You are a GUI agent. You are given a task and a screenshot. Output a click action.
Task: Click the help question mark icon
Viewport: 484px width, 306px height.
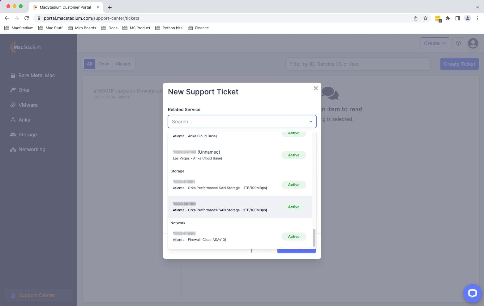(458, 43)
